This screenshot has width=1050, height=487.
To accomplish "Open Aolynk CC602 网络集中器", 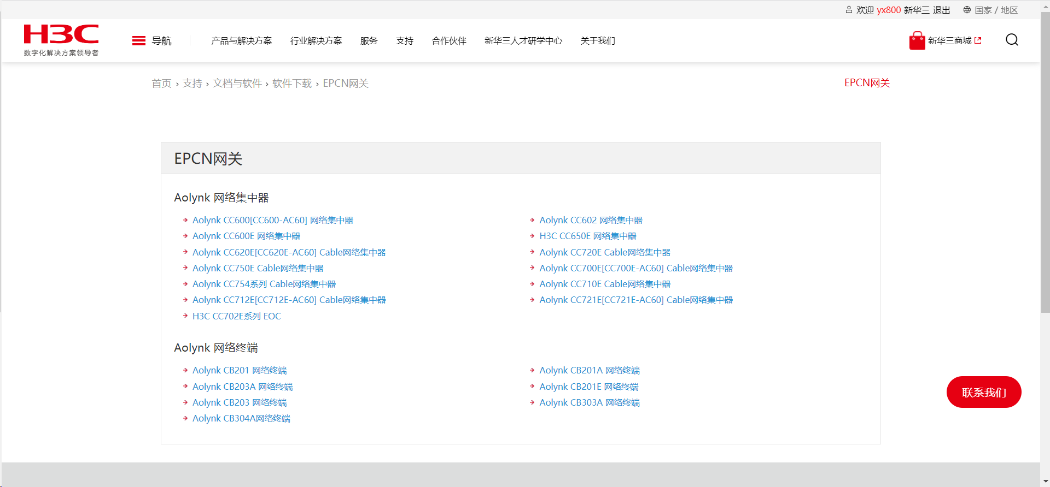I will click(591, 220).
